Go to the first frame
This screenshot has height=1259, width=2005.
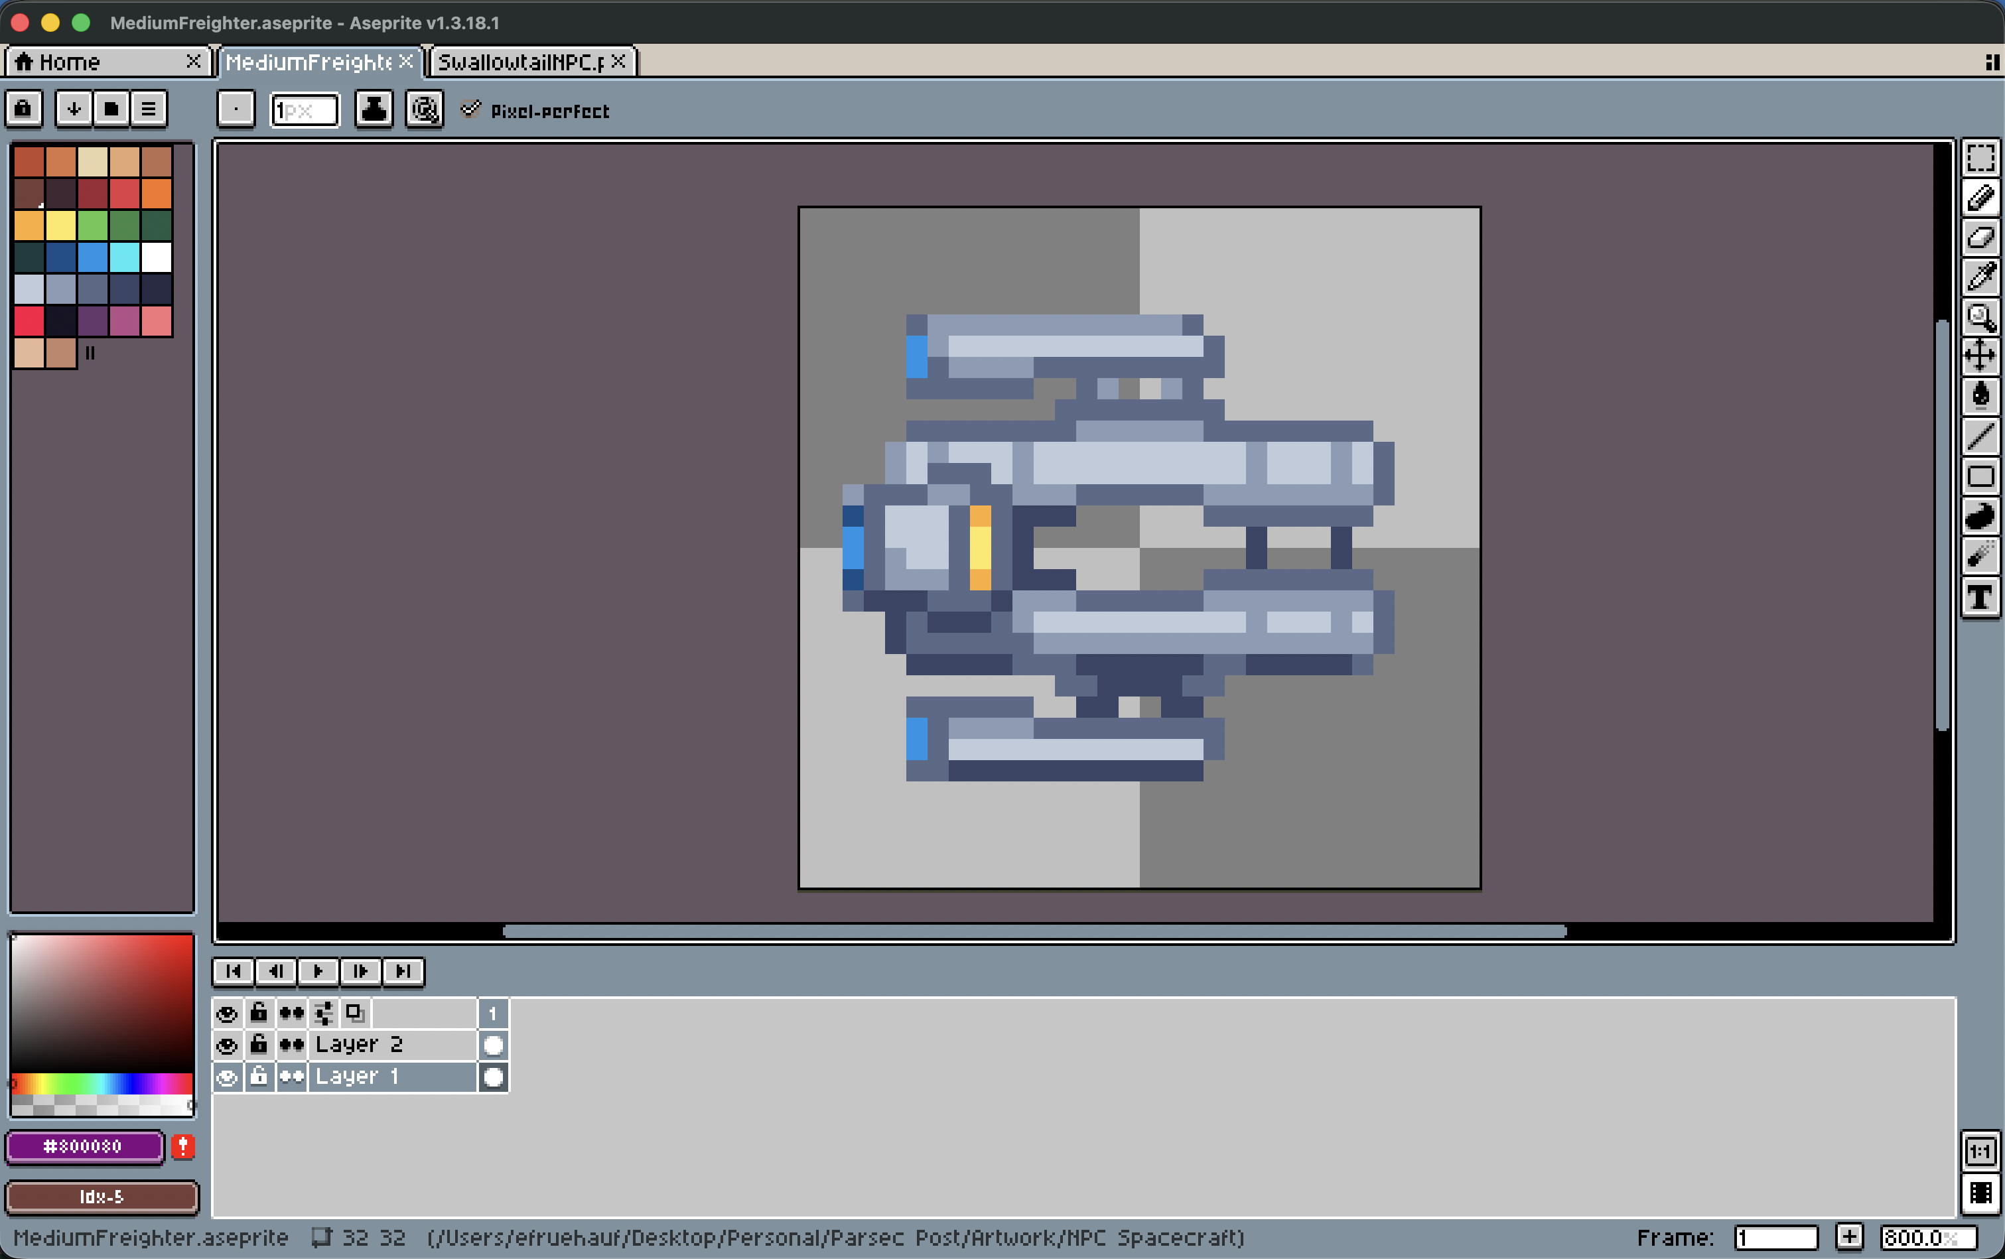(233, 971)
